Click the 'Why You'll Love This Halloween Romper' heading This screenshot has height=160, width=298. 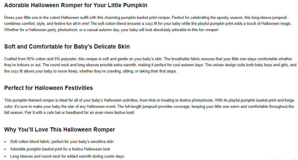[59, 129]
